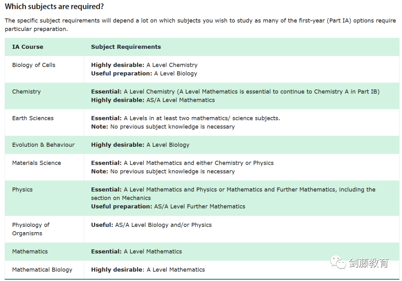Click the intro paragraph about Part IA options
Image resolution: width=402 pixels, height=281 pixels.
(x=200, y=25)
